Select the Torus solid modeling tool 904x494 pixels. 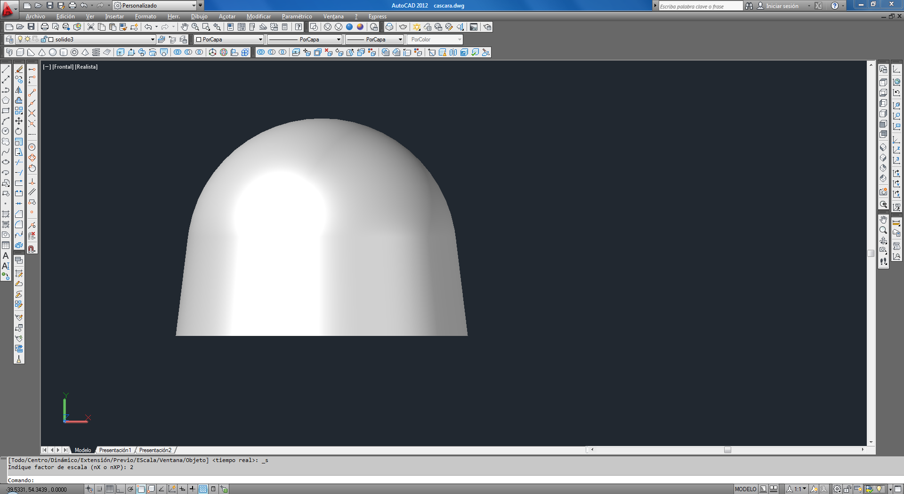coord(74,52)
